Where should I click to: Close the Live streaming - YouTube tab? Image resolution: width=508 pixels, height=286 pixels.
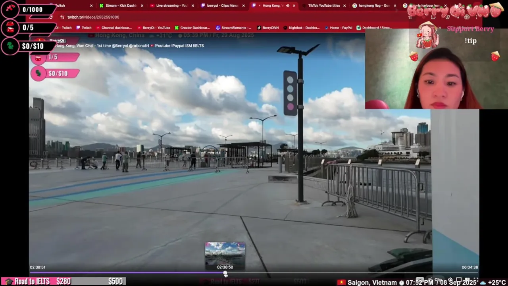pos(193,6)
